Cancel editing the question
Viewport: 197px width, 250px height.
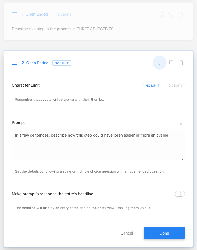(127, 233)
